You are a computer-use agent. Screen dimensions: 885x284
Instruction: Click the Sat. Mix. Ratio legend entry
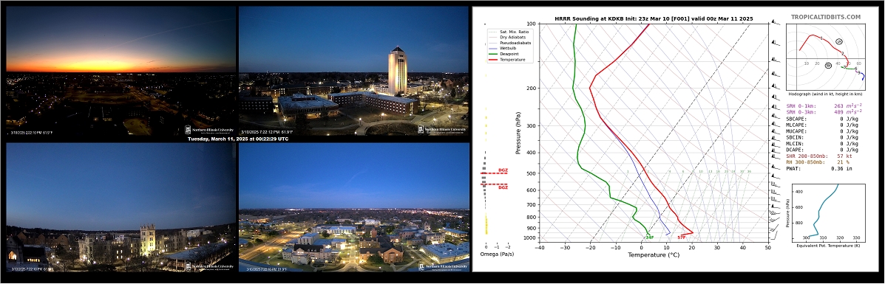(x=514, y=32)
